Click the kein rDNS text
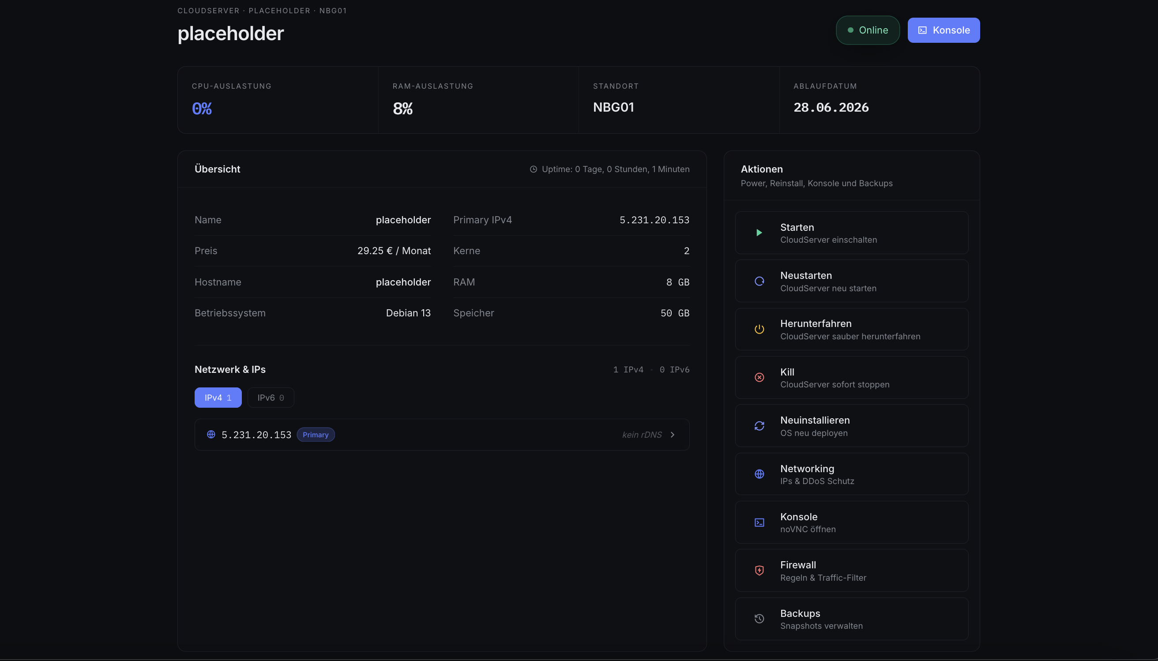This screenshot has width=1158, height=661. tap(641, 435)
